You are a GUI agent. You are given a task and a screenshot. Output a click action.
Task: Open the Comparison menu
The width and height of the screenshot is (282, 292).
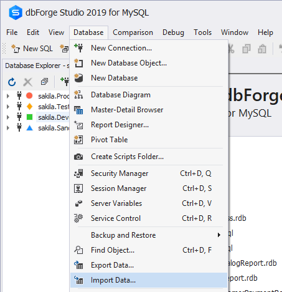133,32
